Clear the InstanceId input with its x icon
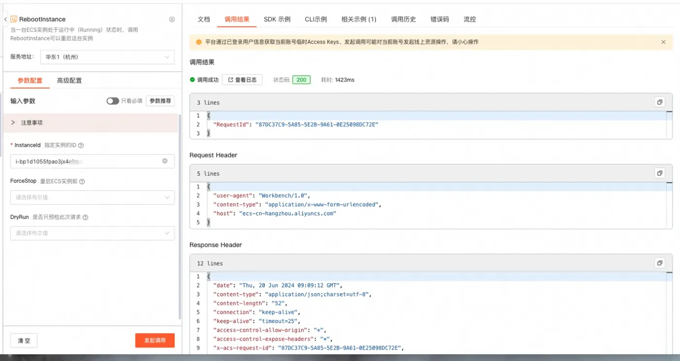 point(165,161)
